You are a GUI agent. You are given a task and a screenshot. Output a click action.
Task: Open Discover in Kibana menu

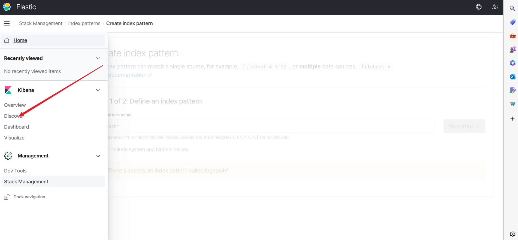pyautogui.click(x=14, y=116)
